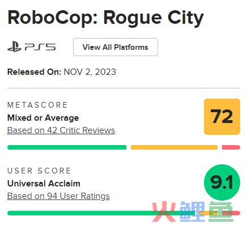Select the yellow mixed critic reviews bar

click(174, 147)
